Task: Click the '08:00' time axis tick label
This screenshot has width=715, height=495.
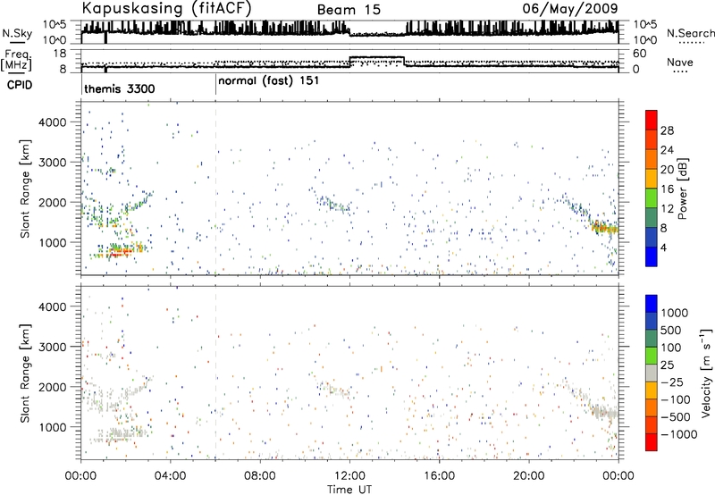Action: pyautogui.click(x=260, y=476)
